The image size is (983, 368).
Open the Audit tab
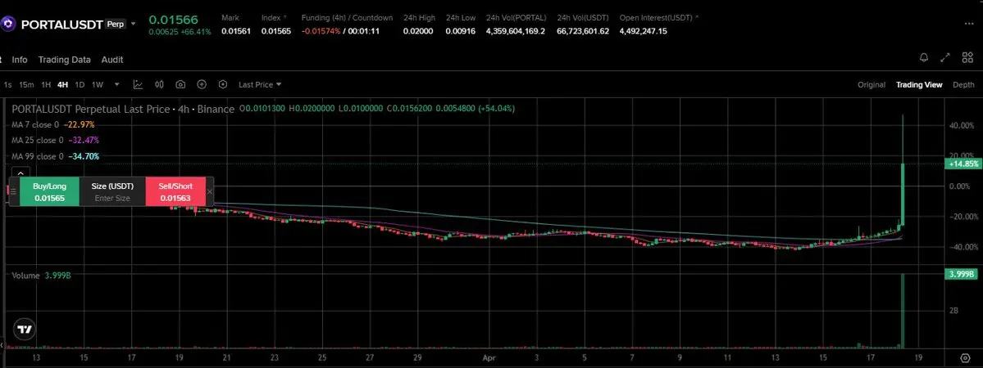112,60
